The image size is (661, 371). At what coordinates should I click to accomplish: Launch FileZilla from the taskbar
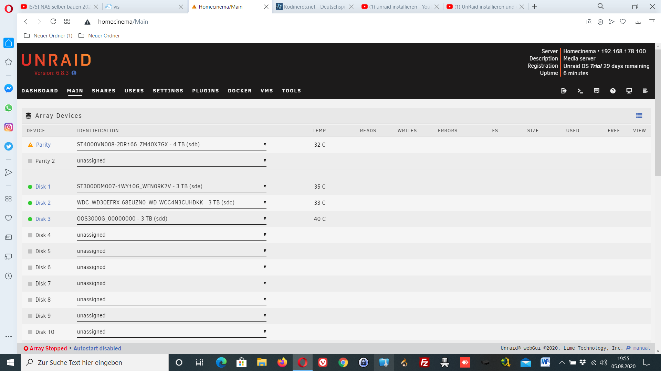[x=424, y=362]
